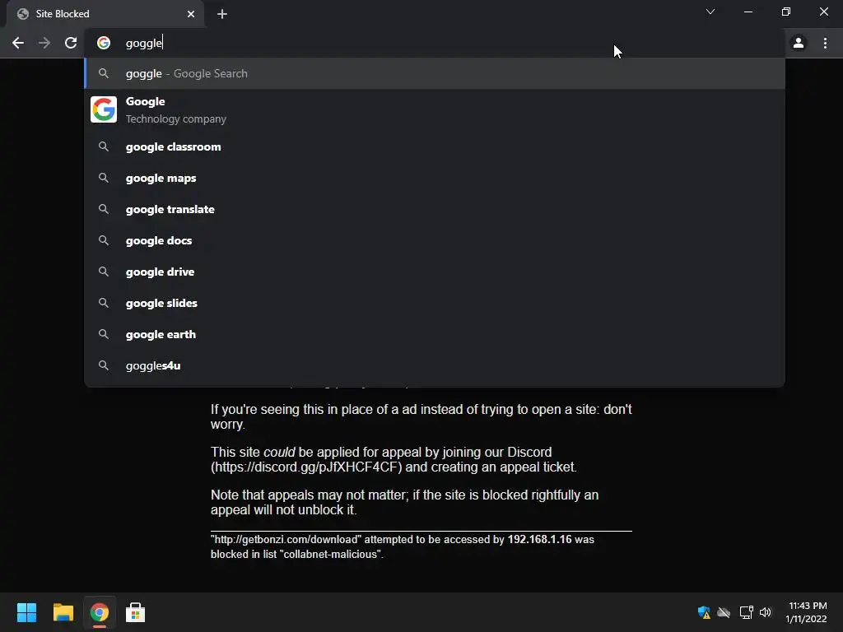This screenshot has height=632, width=843.
Task: Click search icon beside google maps
Action: pyautogui.click(x=104, y=178)
